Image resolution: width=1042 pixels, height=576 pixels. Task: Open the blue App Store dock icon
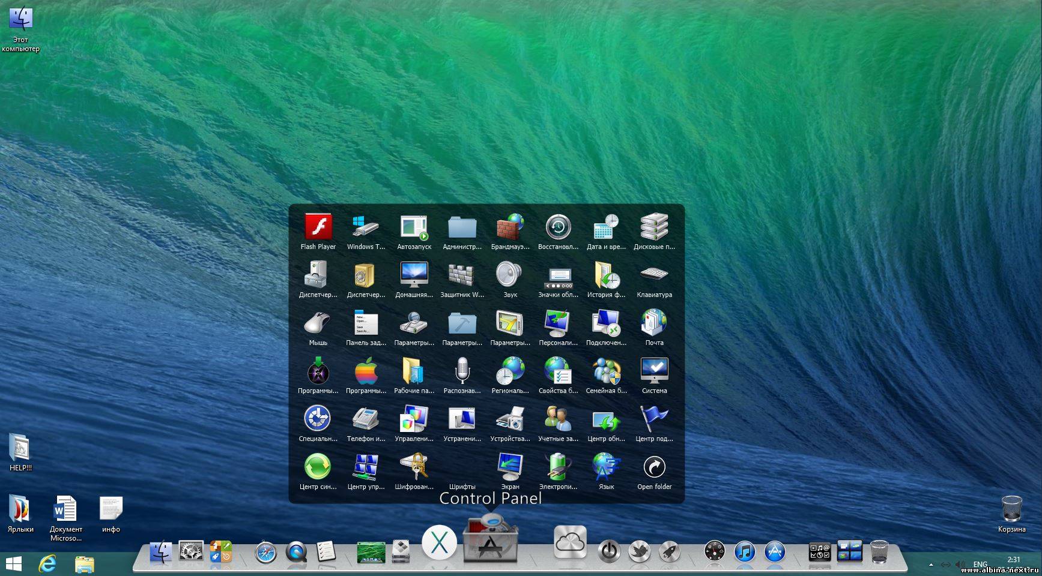[775, 551]
